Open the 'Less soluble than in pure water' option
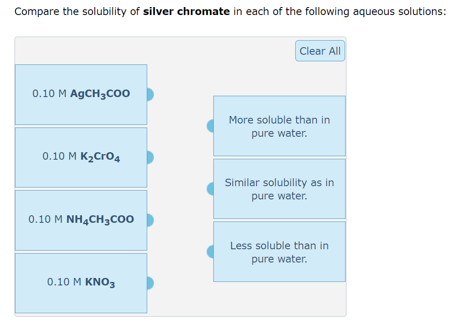Viewport: 450px width, 330px height. (x=279, y=251)
